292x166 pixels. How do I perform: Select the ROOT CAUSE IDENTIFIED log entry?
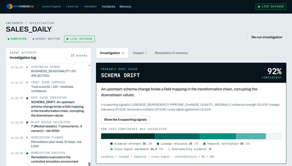pyautogui.click(x=47, y=107)
